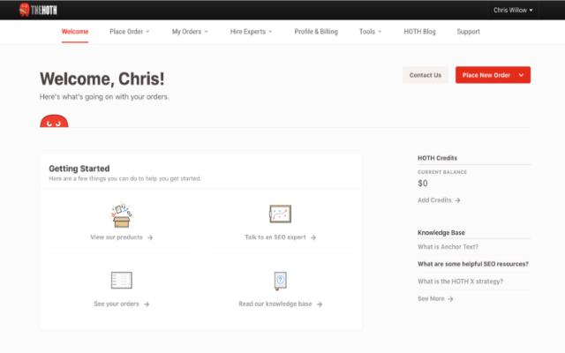Expand the Place Order menu
The width and height of the screenshot is (565, 353).
(129, 32)
